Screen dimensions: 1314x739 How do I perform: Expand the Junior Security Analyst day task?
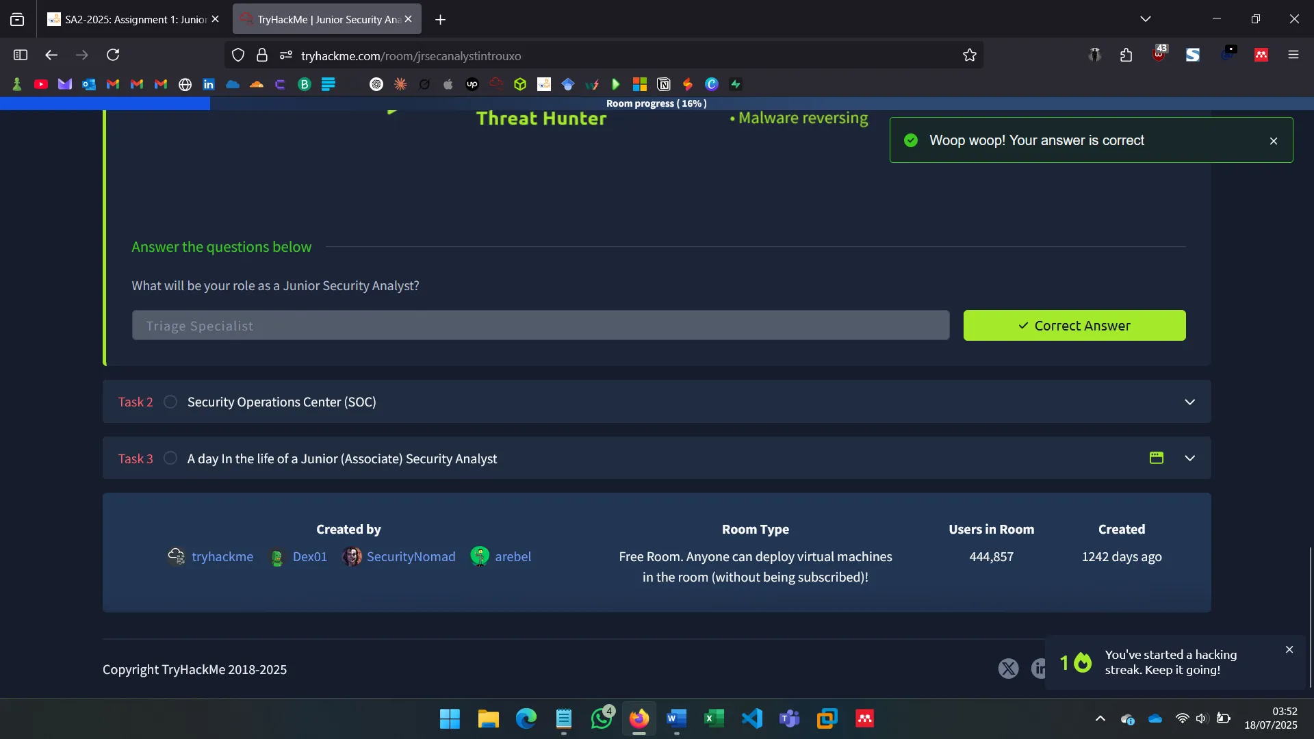tap(1190, 458)
